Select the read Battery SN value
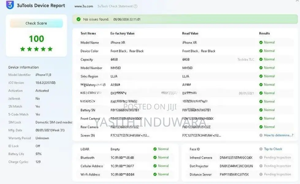Screen dimensions: 300x184 pyautogui.click(x=196, y=110)
